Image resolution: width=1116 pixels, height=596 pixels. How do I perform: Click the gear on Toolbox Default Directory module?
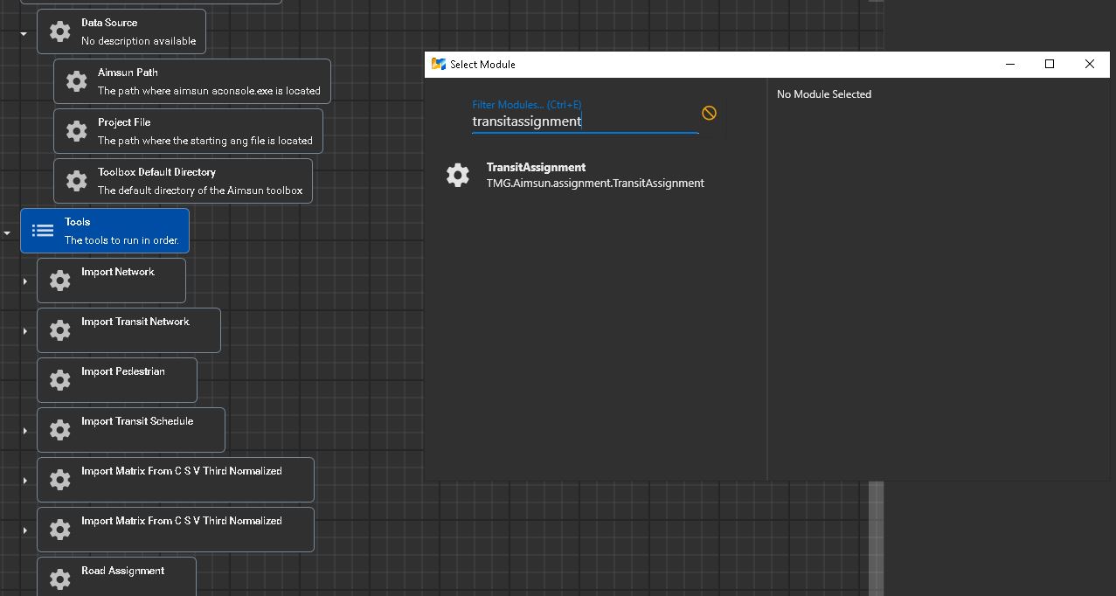point(76,181)
